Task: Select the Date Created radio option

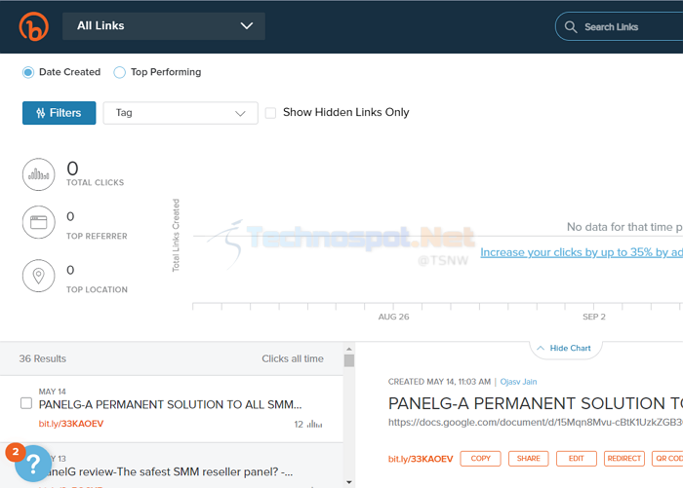Action: point(28,72)
